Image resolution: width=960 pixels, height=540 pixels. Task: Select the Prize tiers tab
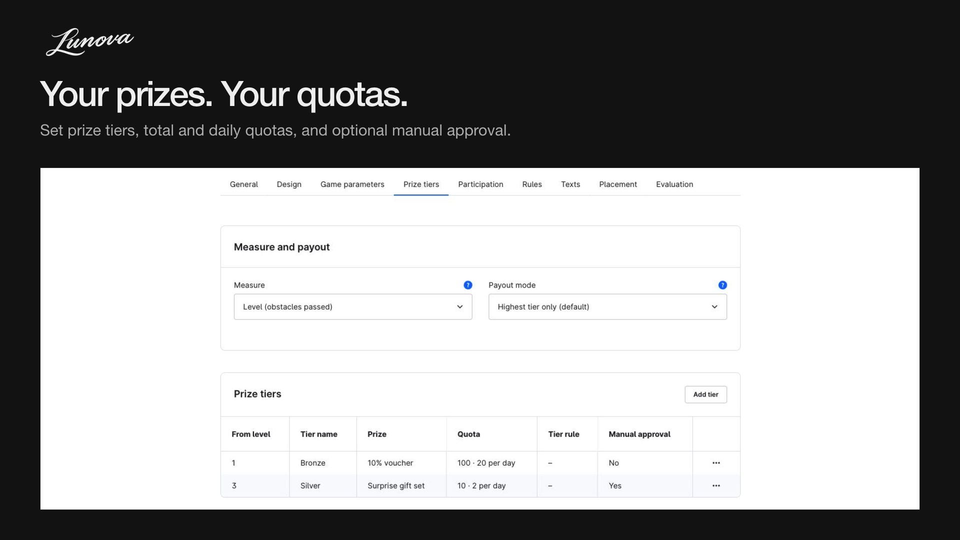421,184
